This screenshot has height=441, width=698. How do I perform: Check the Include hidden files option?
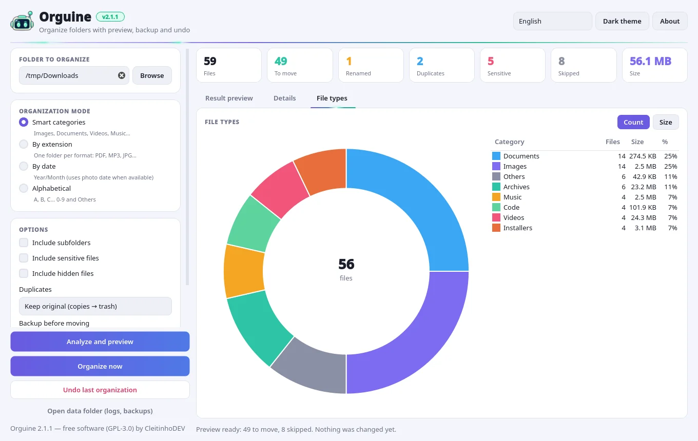(24, 273)
